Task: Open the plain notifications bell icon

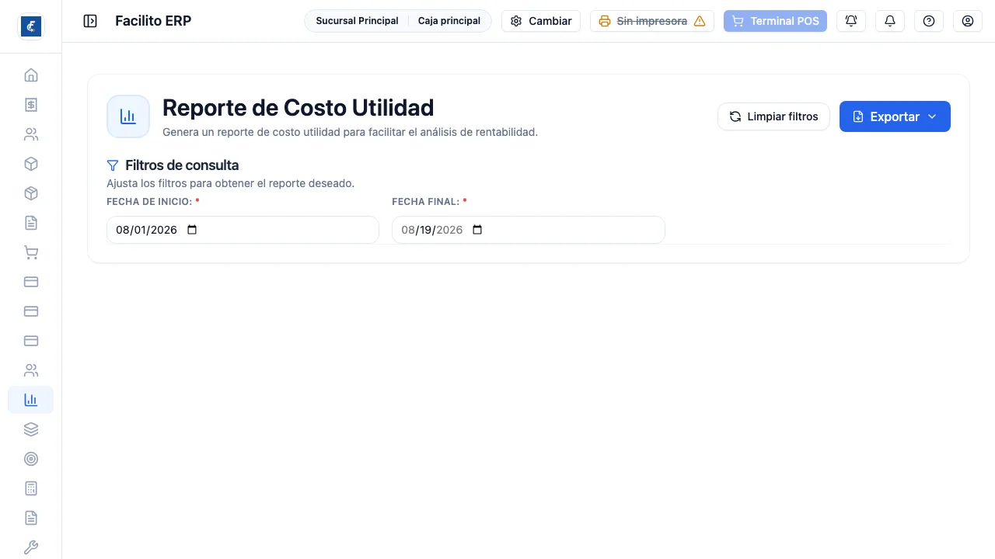Action: pos(890,21)
